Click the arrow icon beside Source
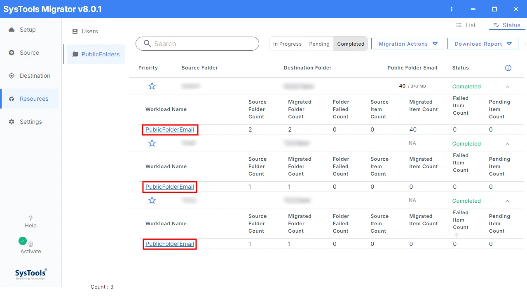The height and width of the screenshot is (296, 527). [12, 53]
